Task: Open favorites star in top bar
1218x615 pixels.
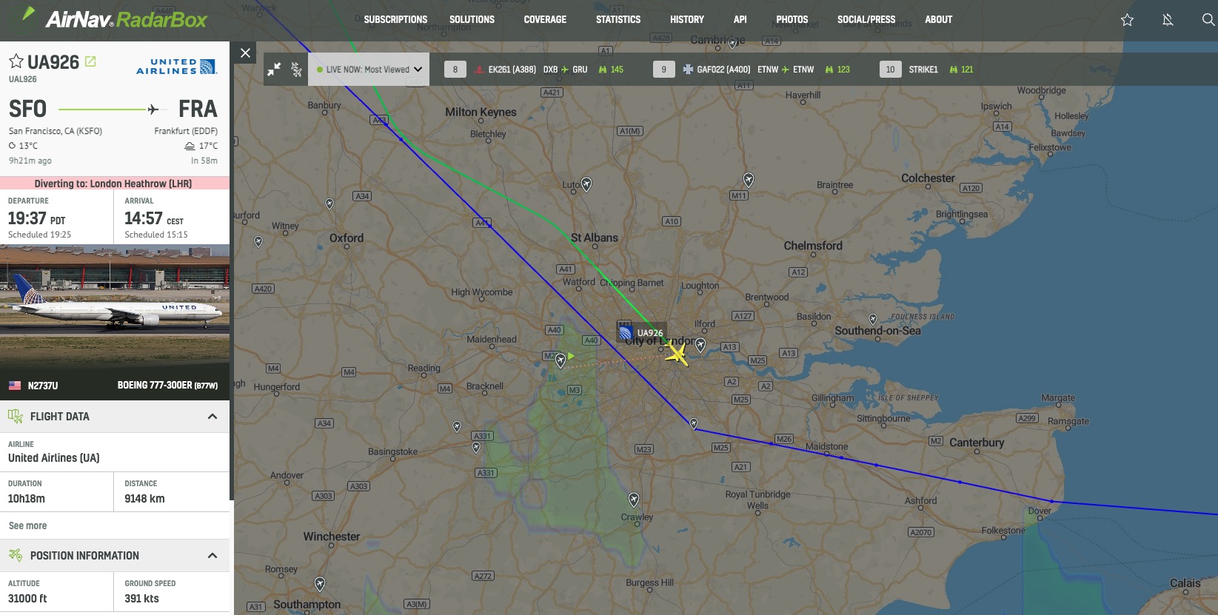Action: click(1127, 20)
